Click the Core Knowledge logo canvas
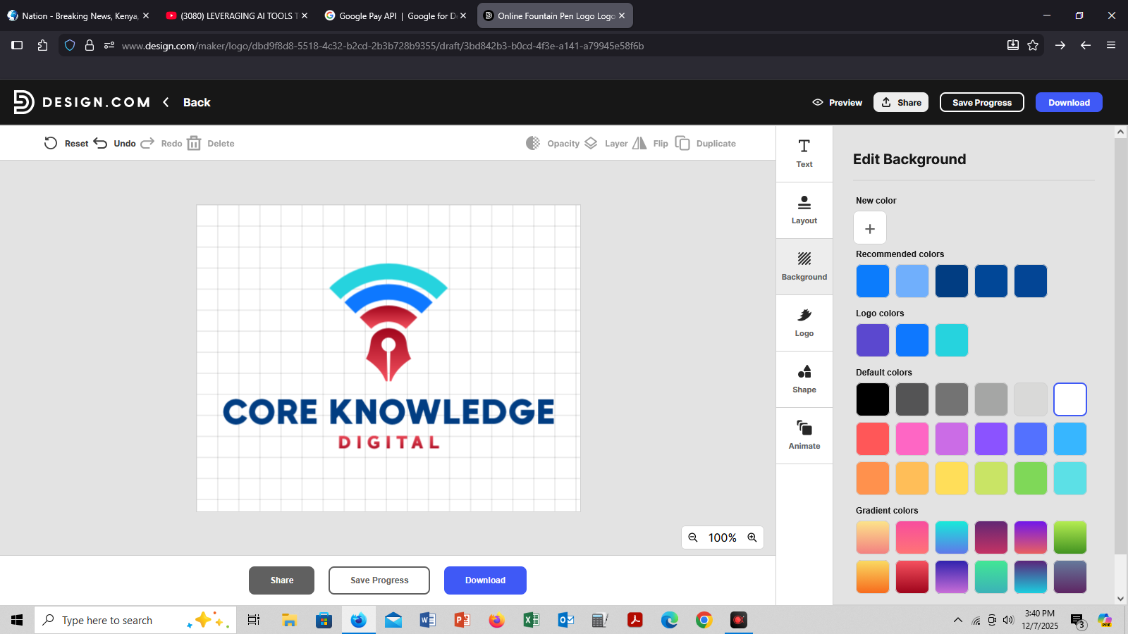Viewport: 1128px width, 634px height. click(388, 358)
